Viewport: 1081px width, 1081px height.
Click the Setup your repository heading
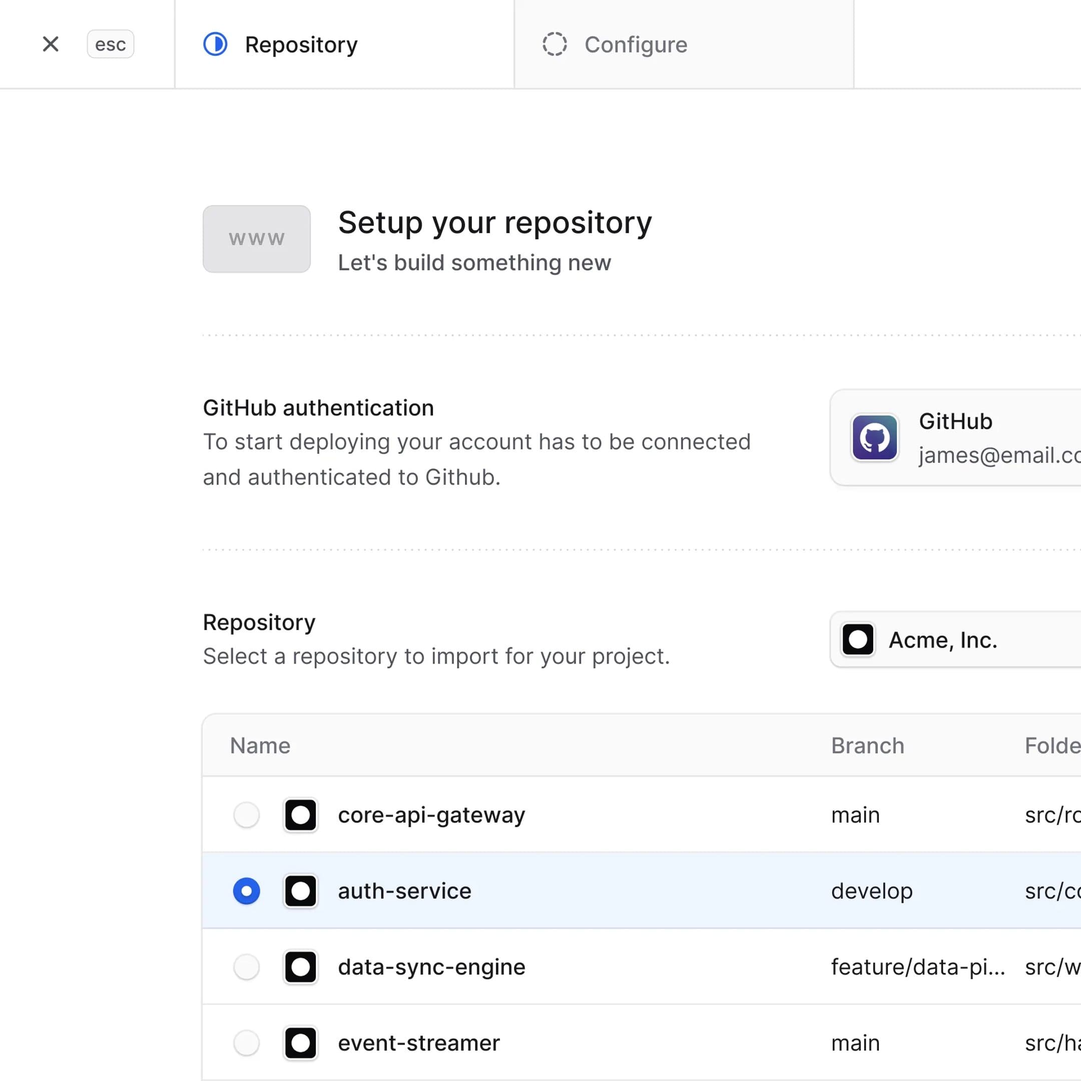pos(495,224)
